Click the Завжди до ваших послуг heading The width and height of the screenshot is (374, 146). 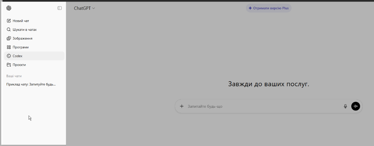(269, 84)
